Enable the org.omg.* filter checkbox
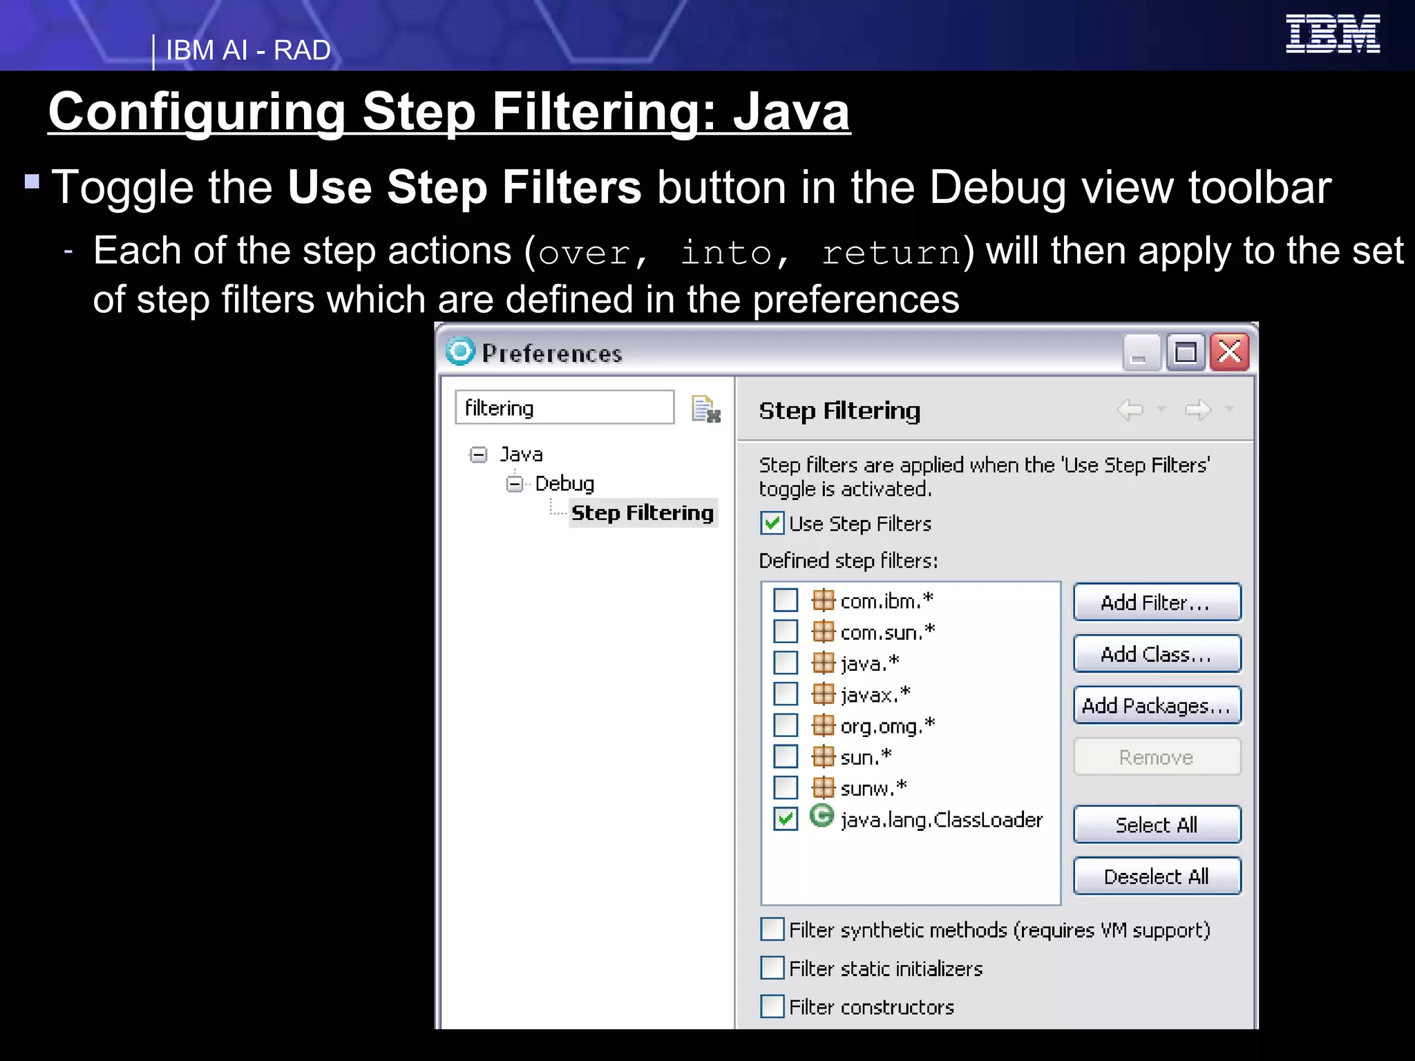The height and width of the screenshot is (1061, 1415). click(786, 725)
